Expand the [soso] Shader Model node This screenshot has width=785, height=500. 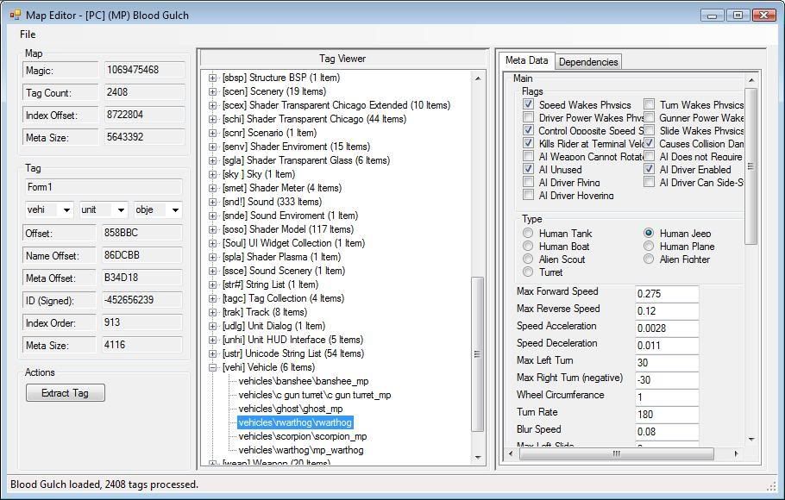click(213, 229)
